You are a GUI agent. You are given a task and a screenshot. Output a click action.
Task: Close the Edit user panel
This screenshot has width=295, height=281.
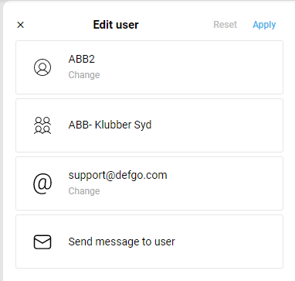click(x=20, y=25)
